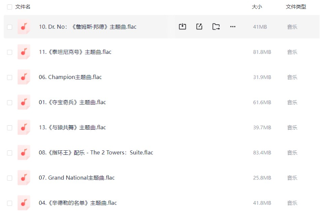Open file 11.《泰坦尼克号》主题曲.flac
The width and height of the screenshot is (320, 214).
[75, 52]
